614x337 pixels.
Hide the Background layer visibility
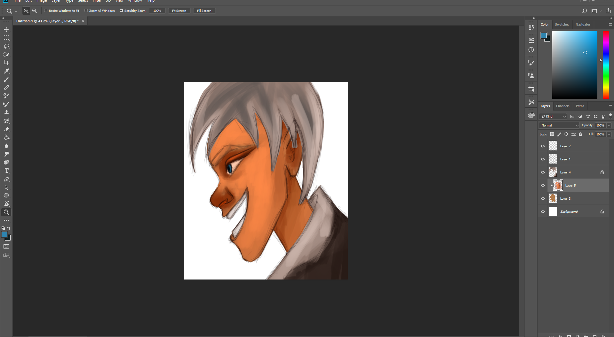tap(543, 212)
